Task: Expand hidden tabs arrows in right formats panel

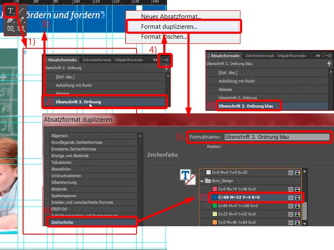Action: tap(318, 56)
